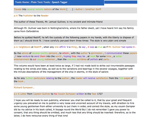The height and width of the screenshot is (120, 151).
Task: Select the Speech Tagger breadcrumb
Action: coord(60,2)
